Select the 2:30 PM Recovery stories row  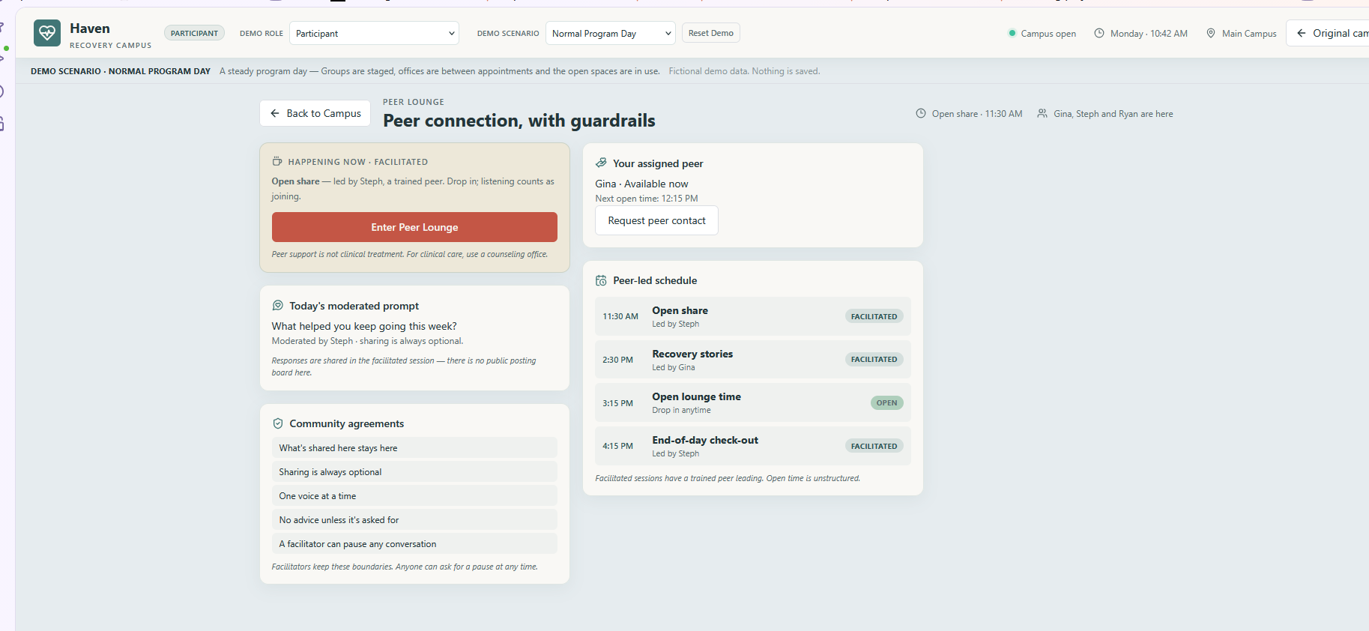point(753,360)
